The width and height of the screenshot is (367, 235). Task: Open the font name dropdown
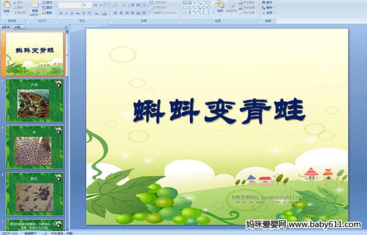[x=80, y=5]
